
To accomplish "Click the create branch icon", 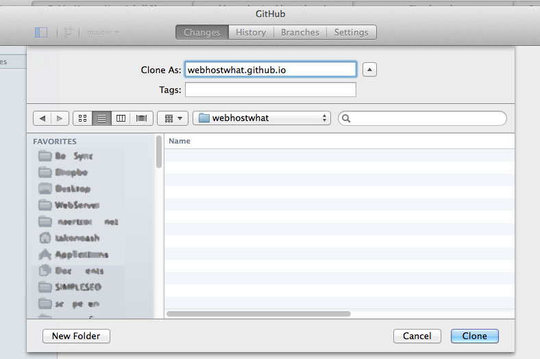I will (69, 32).
